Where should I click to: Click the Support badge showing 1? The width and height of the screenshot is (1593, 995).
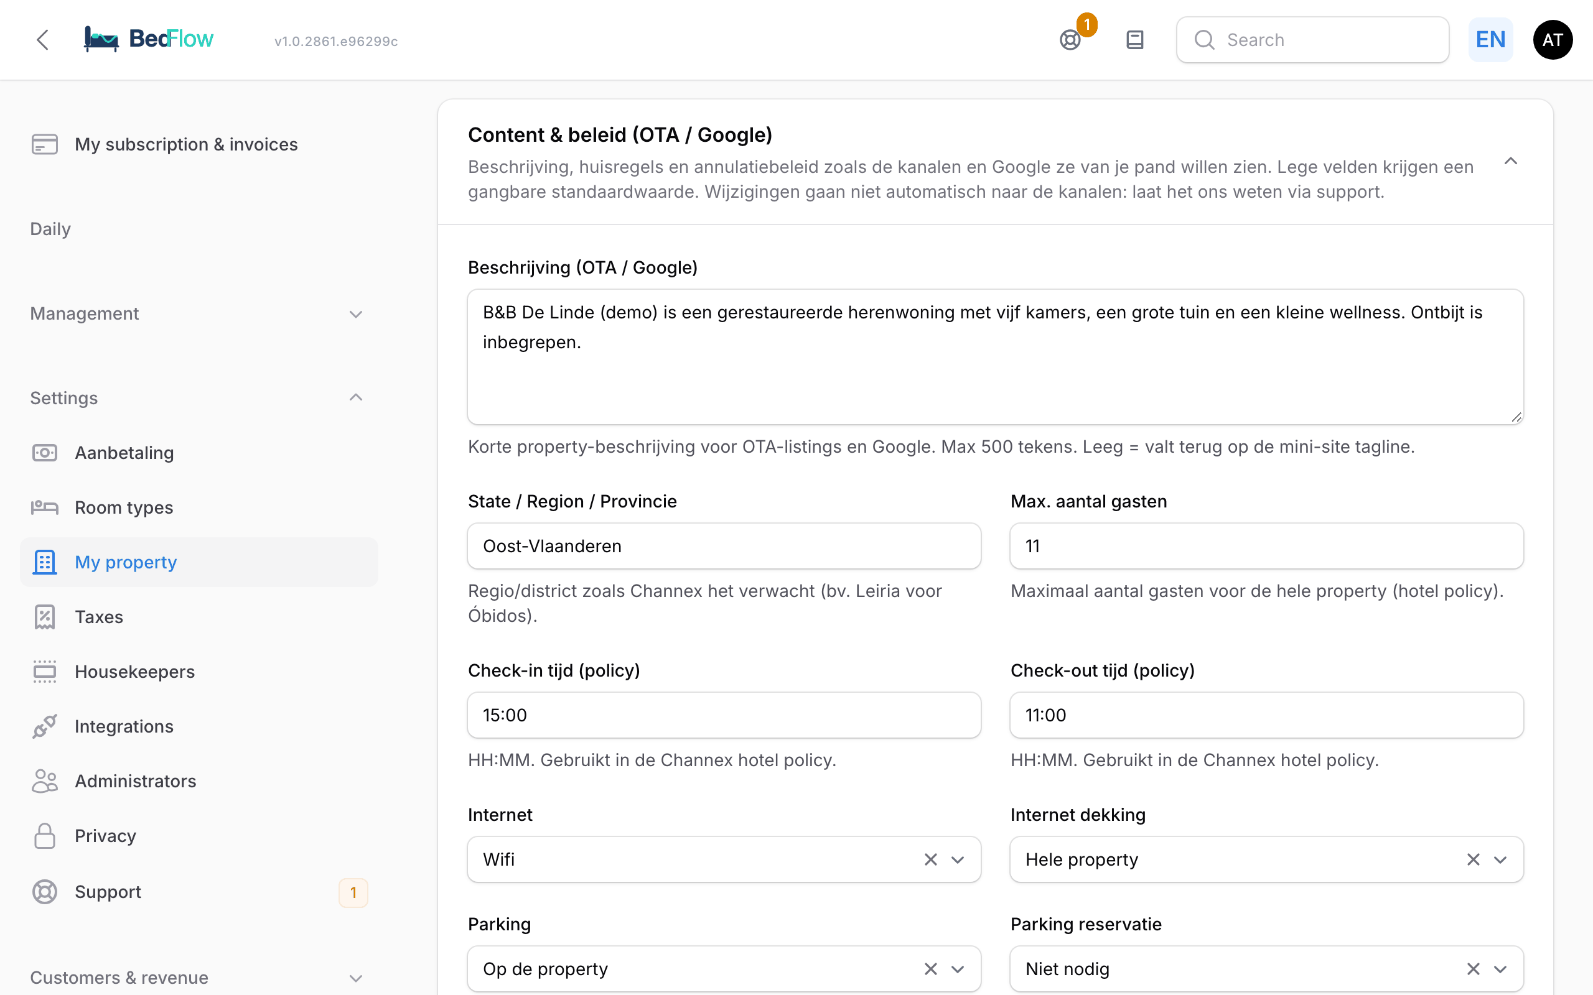pyautogui.click(x=353, y=892)
